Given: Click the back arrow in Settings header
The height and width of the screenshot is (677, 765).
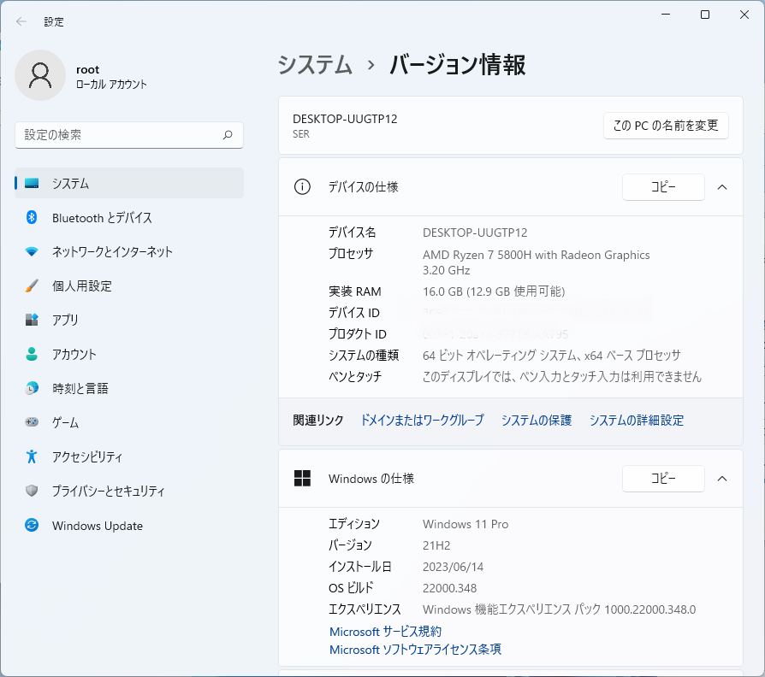Looking at the screenshot, I should tap(21, 21).
